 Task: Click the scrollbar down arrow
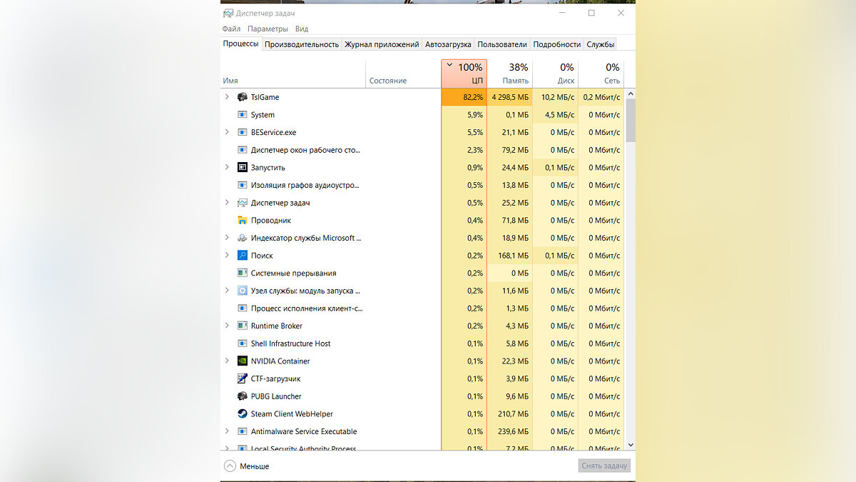pyautogui.click(x=630, y=444)
